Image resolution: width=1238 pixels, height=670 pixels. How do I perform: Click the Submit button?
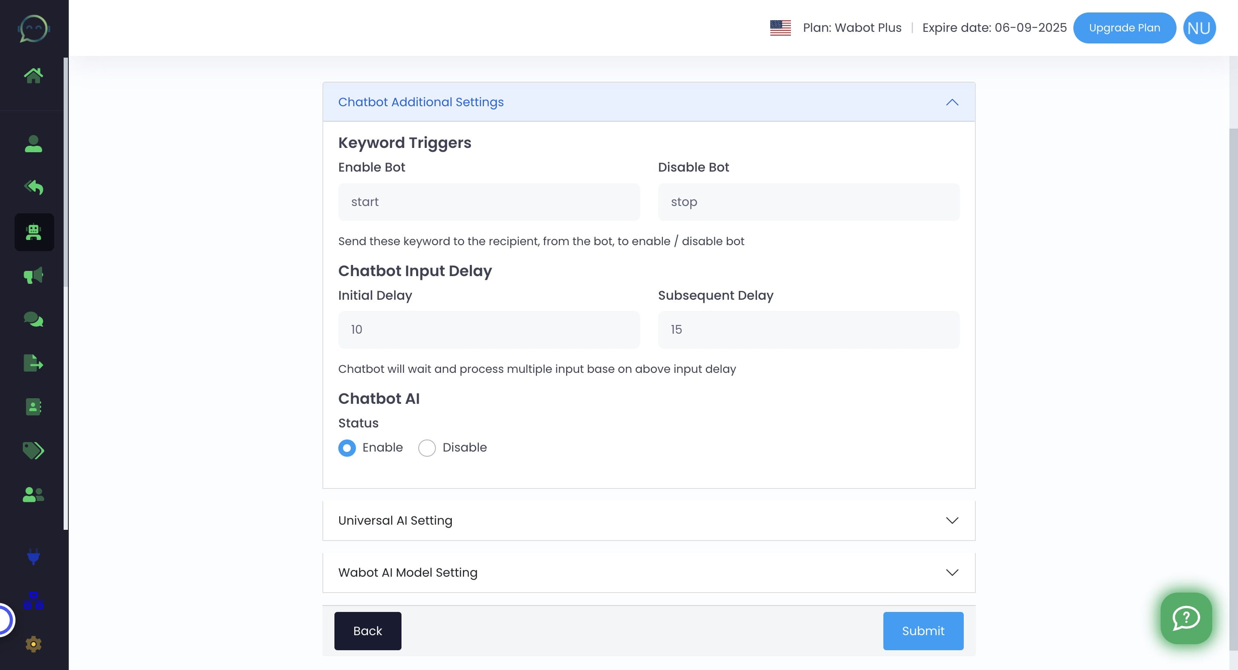tap(923, 631)
